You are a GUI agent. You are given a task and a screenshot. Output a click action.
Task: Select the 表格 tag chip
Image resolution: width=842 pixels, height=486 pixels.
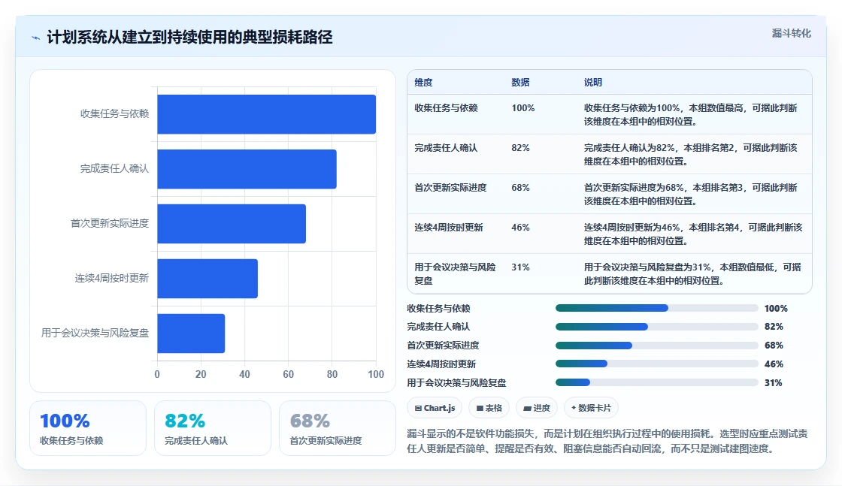click(489, 408)
